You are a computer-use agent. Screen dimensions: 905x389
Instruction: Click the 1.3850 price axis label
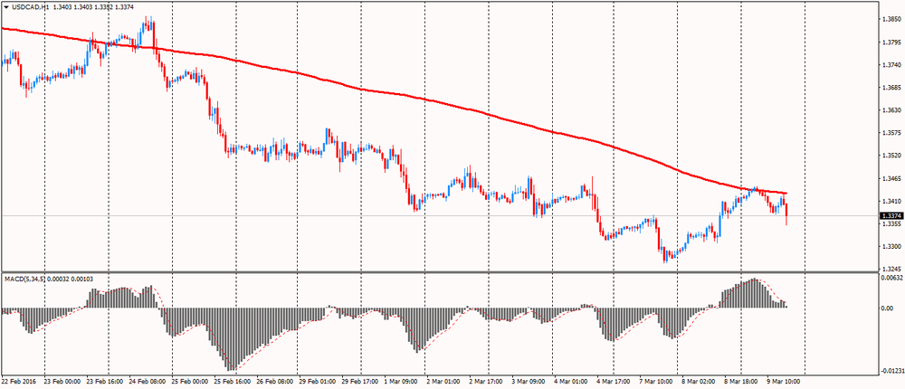892,19
